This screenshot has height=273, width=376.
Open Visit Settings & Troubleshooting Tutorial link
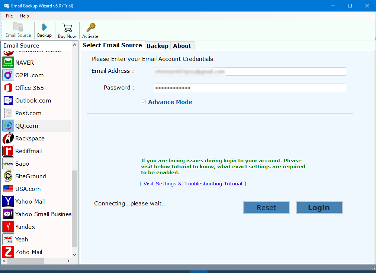tap(193, 184)
